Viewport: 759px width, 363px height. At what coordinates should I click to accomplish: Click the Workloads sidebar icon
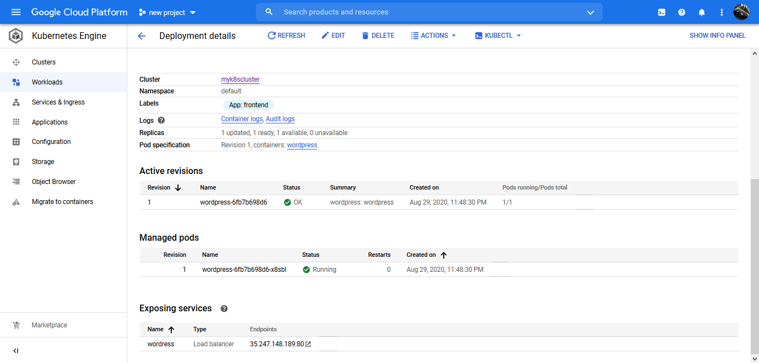16,82
